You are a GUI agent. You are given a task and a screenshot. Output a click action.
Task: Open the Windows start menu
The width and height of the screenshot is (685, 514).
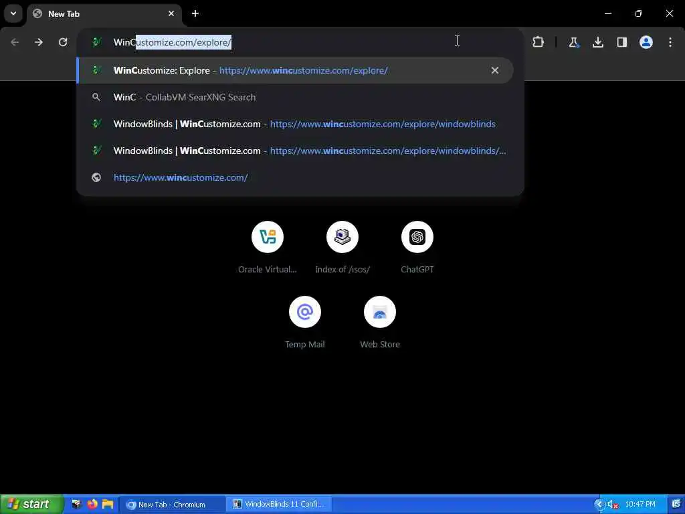31,504
